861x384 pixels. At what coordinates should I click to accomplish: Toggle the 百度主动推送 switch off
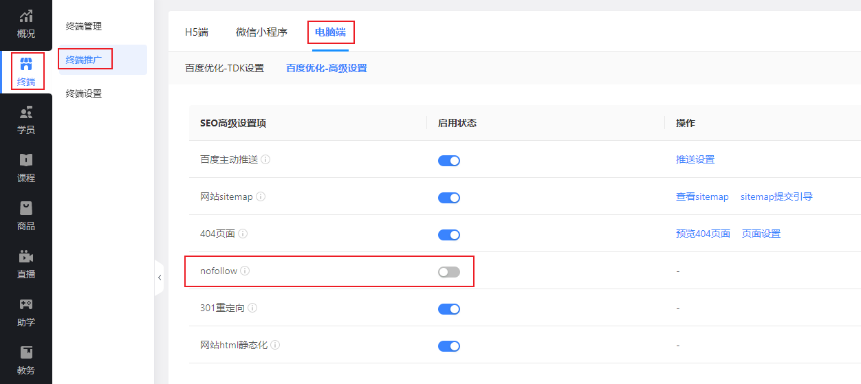pos(449,161)
